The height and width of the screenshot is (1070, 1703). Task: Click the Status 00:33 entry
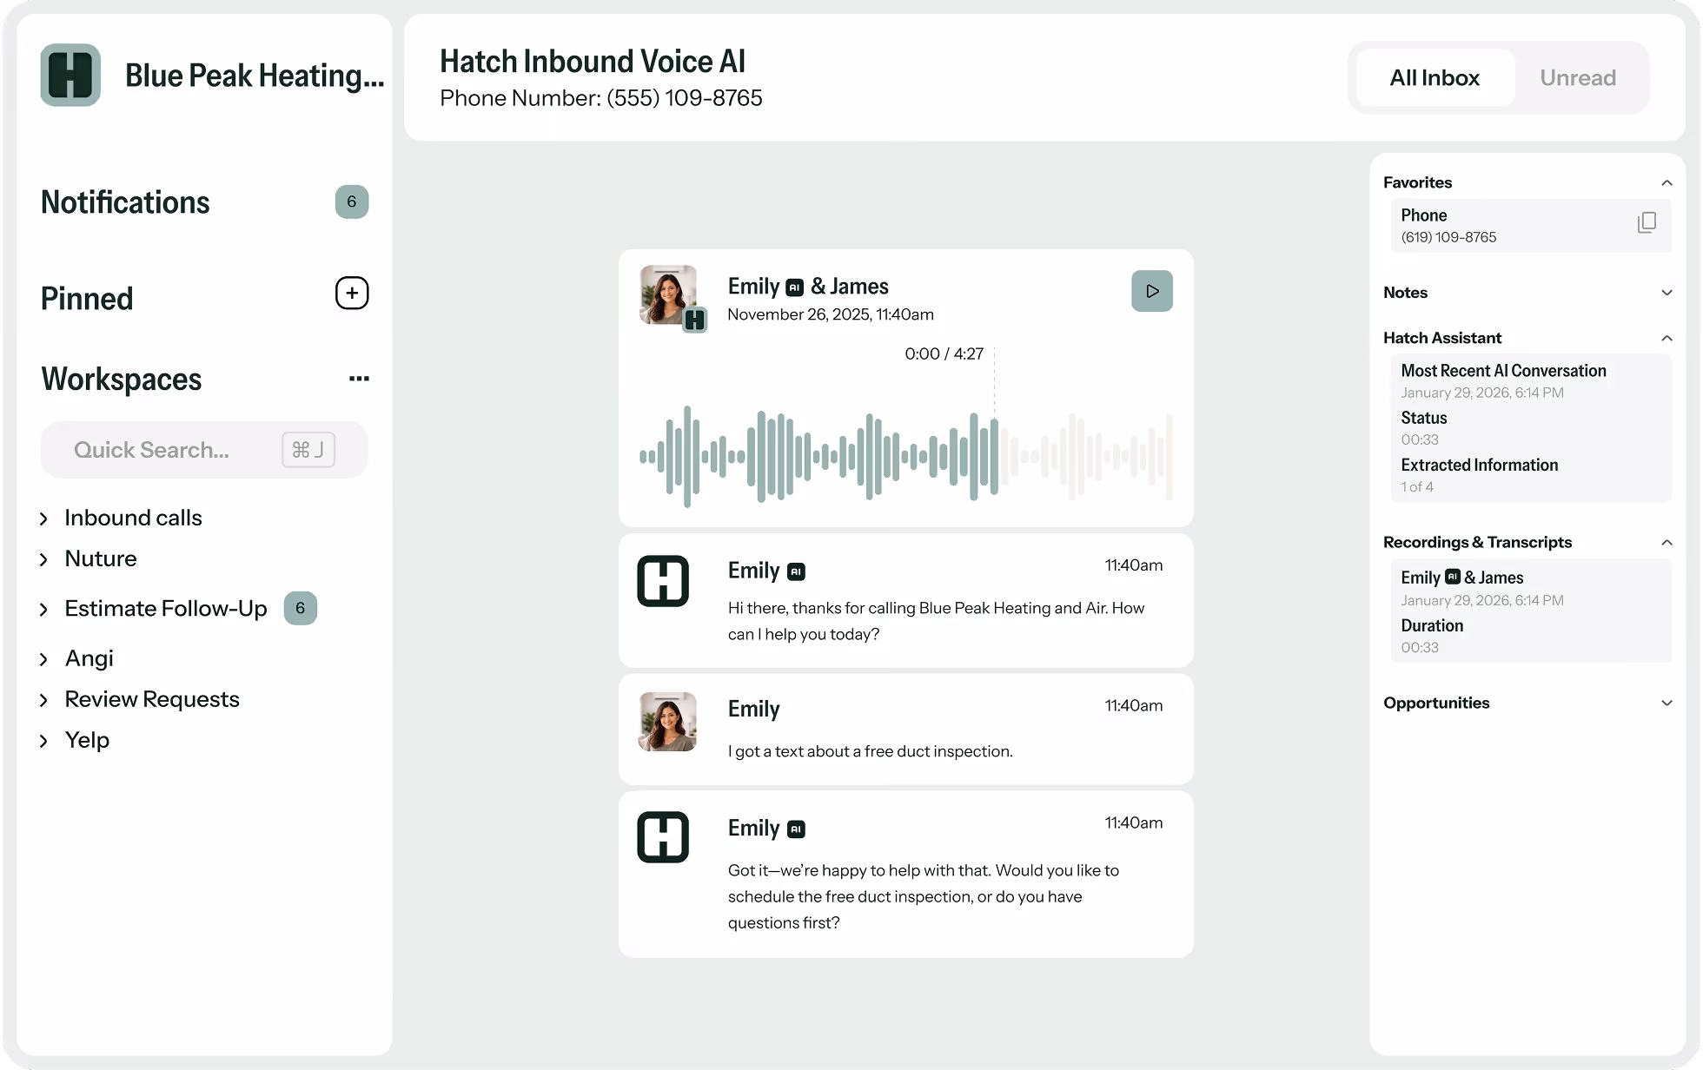pos(1424,428)
